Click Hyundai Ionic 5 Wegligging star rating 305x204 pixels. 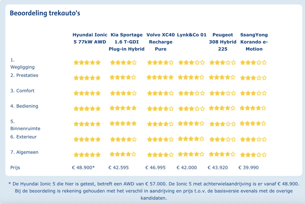tap(87, 62)
